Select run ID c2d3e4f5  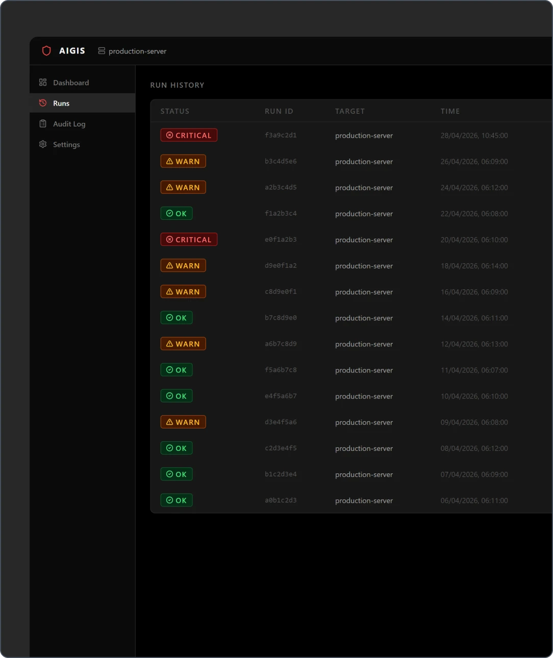(281, 448)
